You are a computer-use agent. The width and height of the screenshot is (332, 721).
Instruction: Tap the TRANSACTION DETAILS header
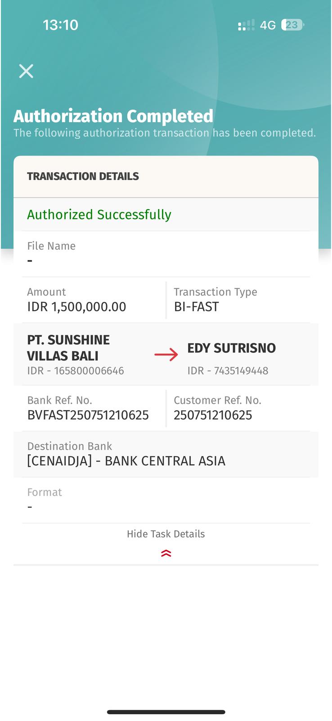[83, 176]
